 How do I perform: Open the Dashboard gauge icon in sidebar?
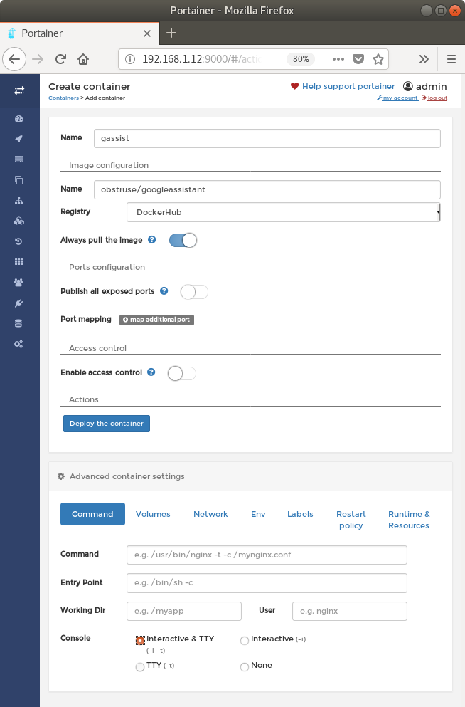pos(19,119)
